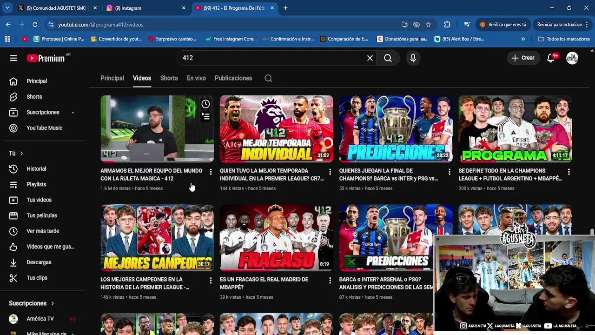
Task: Play the PREDICCIONES 28:22 thumbnail
Action: 396,128
